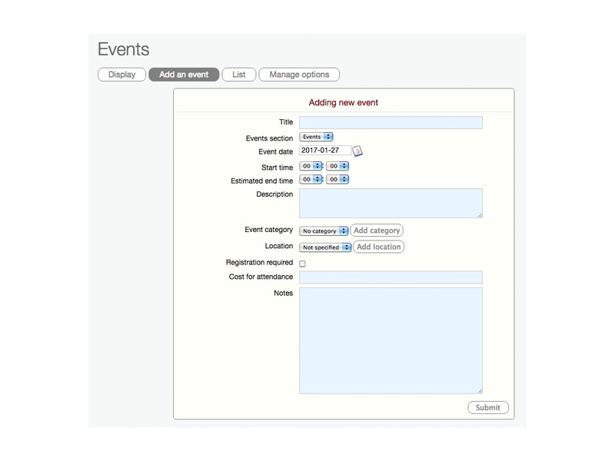Select the Add an event tab

(184, 75)
